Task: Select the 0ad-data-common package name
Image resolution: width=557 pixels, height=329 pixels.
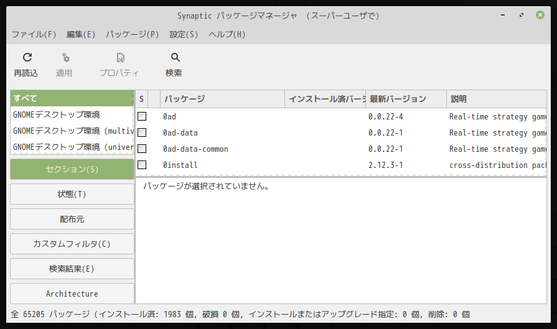Action: coord(196,149)
